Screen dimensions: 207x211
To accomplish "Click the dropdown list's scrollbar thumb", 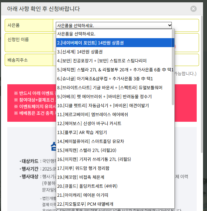I will [x=173, y=67].
